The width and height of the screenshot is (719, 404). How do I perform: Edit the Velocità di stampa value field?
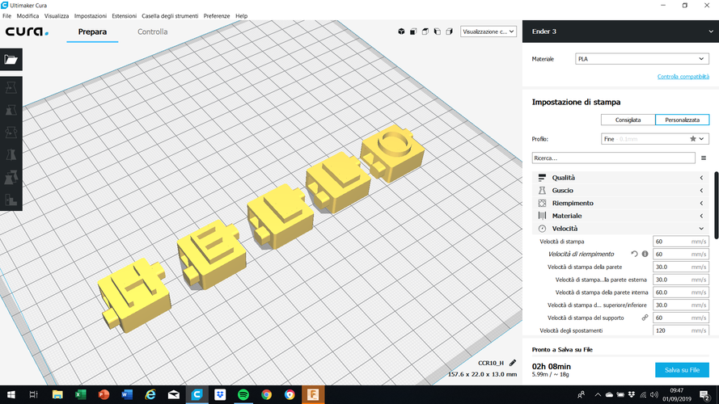(x=680, y=242)
